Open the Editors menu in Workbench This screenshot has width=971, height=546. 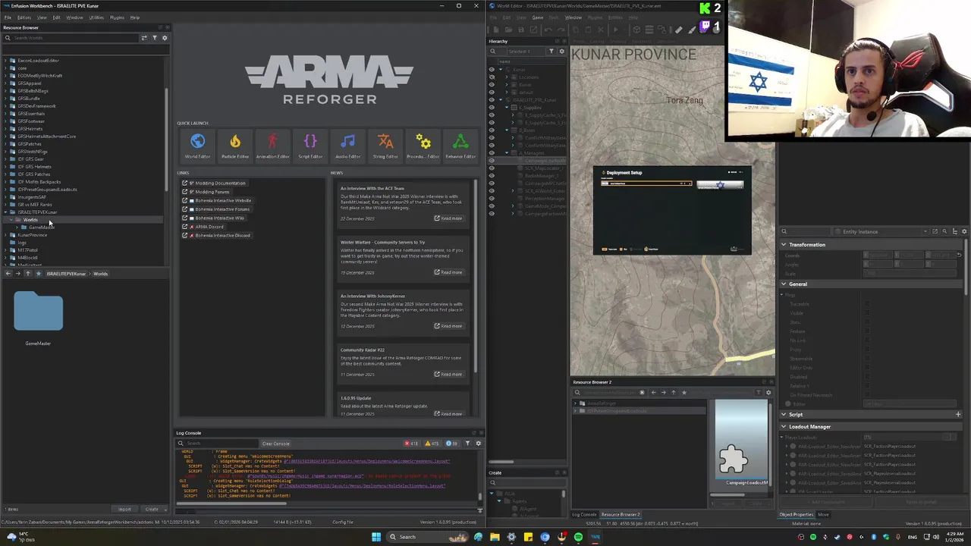pos(24,17)
